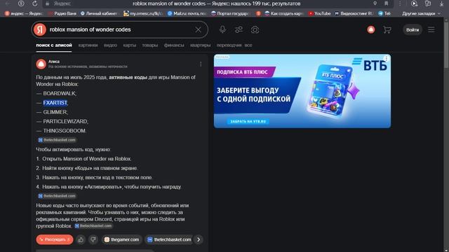Click the GLIMMER code text
The width and height of the screenshot is (449, 252).
tap(55, 112)
